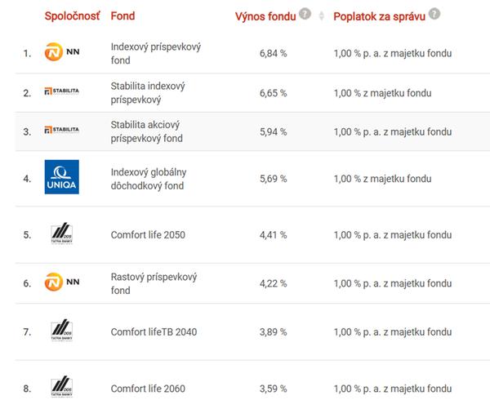Screen dimensions: 490x409
Task: Click Tatra banky logo beside Comfort life 2050
Action: (61, 234)
